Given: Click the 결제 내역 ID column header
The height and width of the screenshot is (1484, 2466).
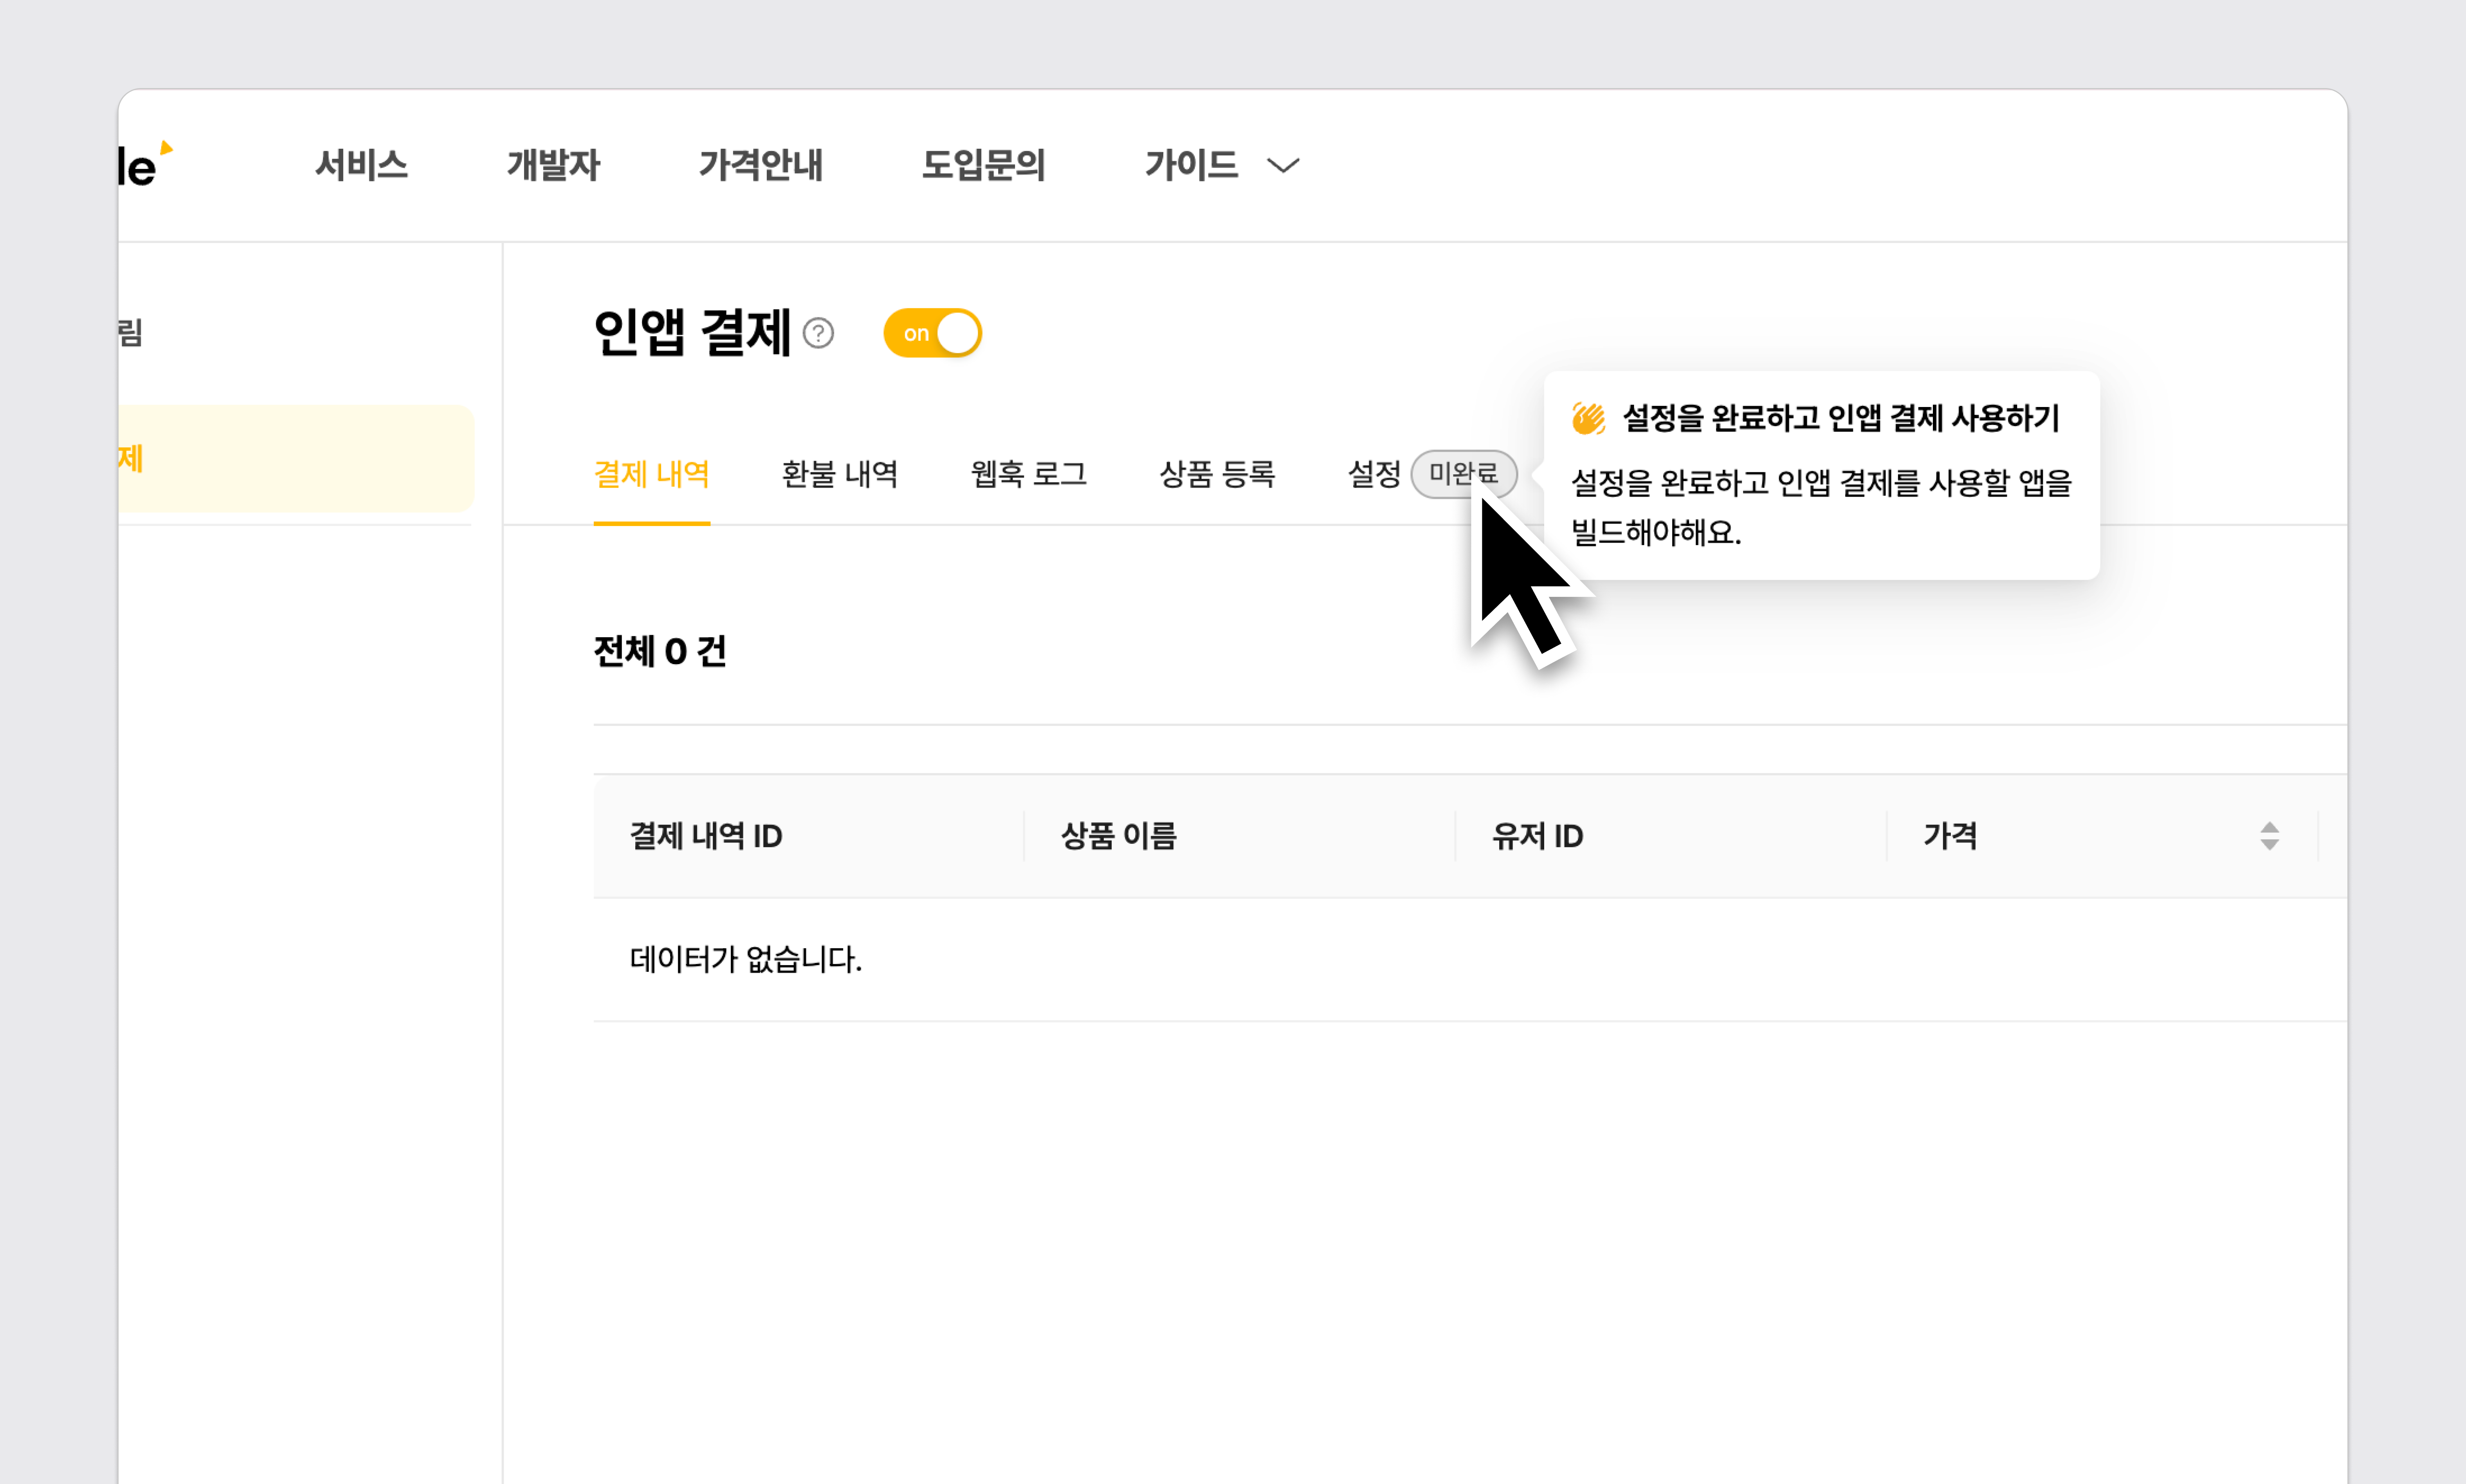Looking at the screenshot, I should (706, 836).
